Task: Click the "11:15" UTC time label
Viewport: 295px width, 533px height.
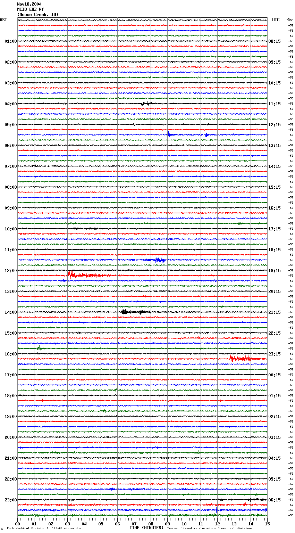Action: pyautogui.click(x=275, y=104)
